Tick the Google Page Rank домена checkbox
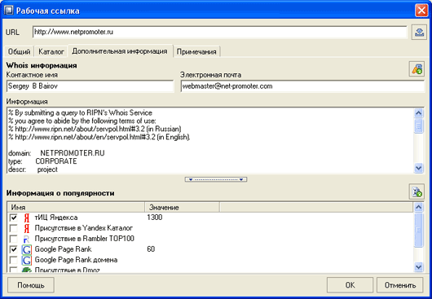Viewport: 432px width, 299px height. (x=13, y=260)
